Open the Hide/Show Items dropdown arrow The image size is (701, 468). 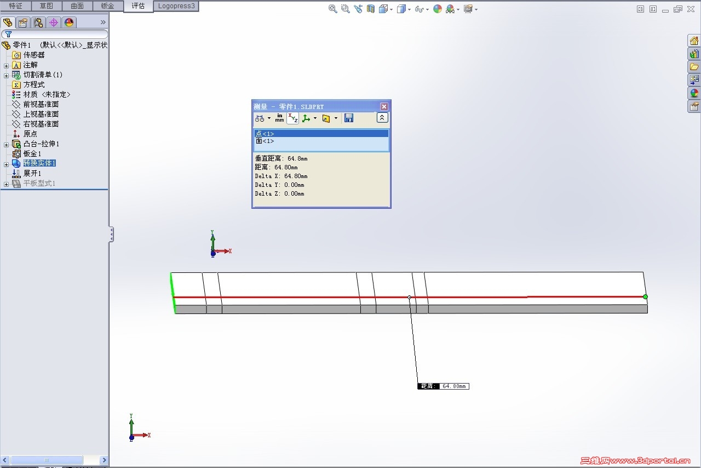click(427, 9)
